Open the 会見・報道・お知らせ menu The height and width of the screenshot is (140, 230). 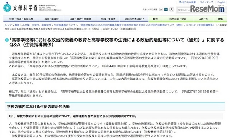pos(21,19)
